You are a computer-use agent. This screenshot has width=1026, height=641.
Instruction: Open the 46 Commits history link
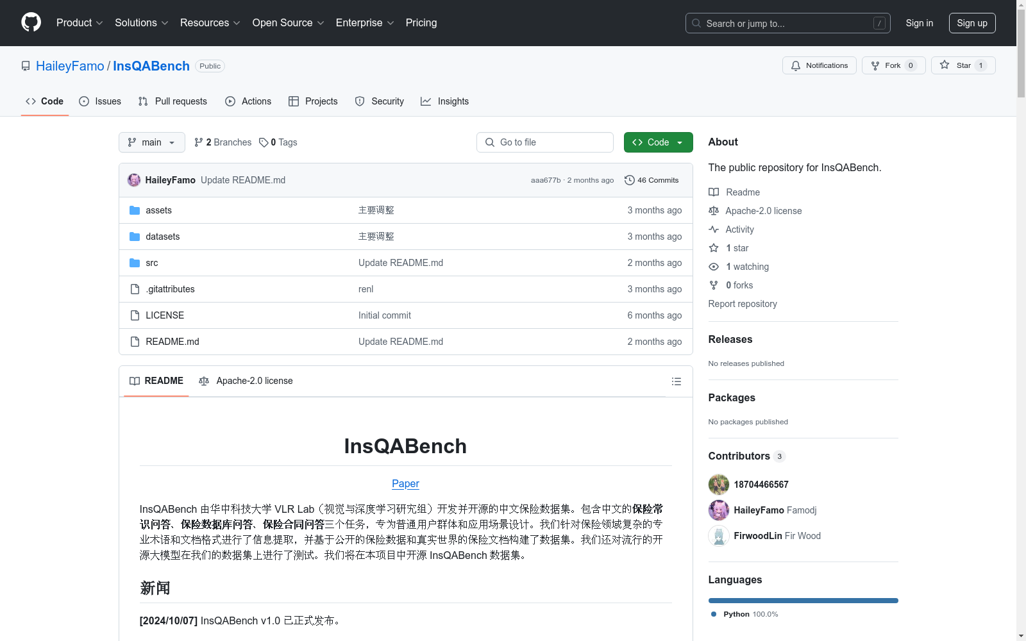click(x=652, y=180)
